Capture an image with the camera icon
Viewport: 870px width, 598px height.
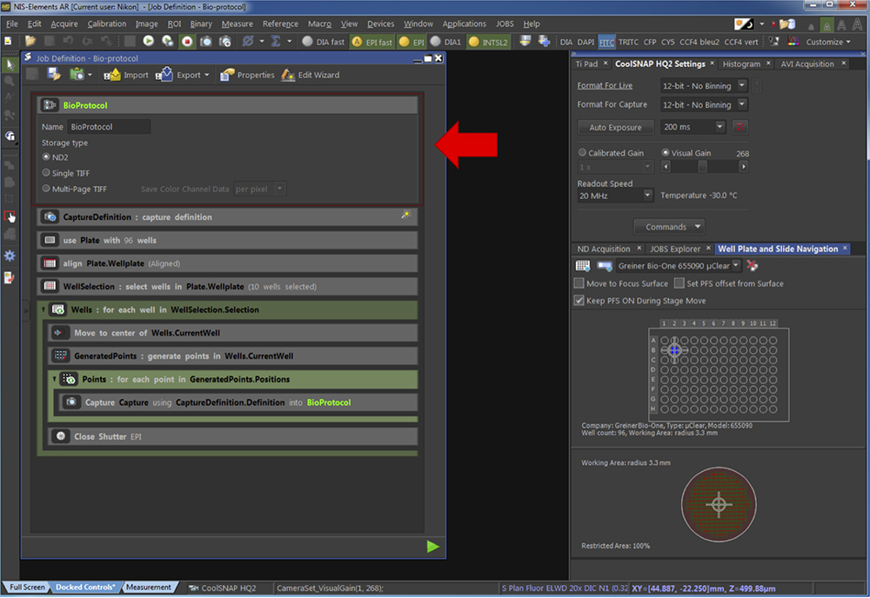pos(206,42)
